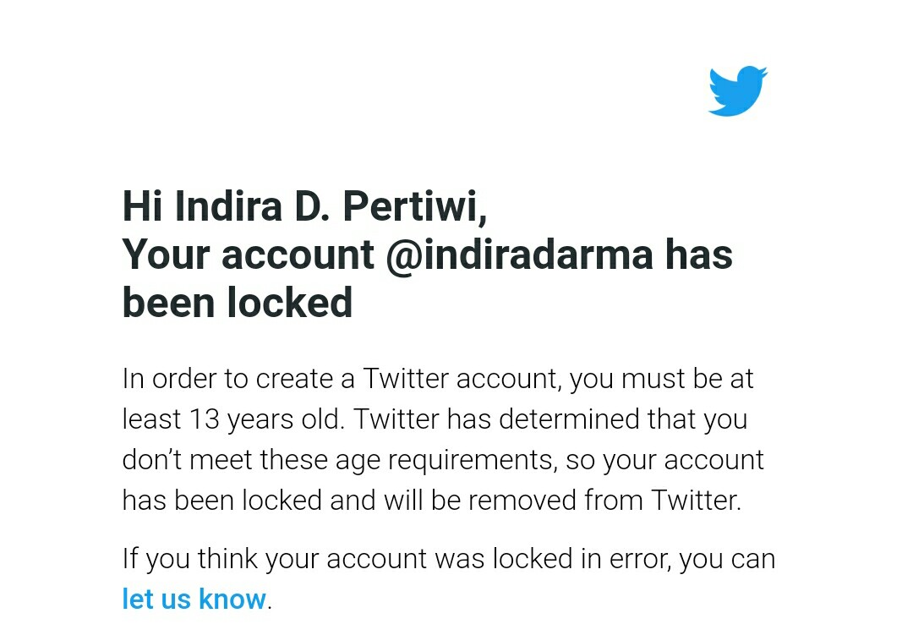
Task: Click the word "Pertiwi," in the greeting
Action: point(414,206)
